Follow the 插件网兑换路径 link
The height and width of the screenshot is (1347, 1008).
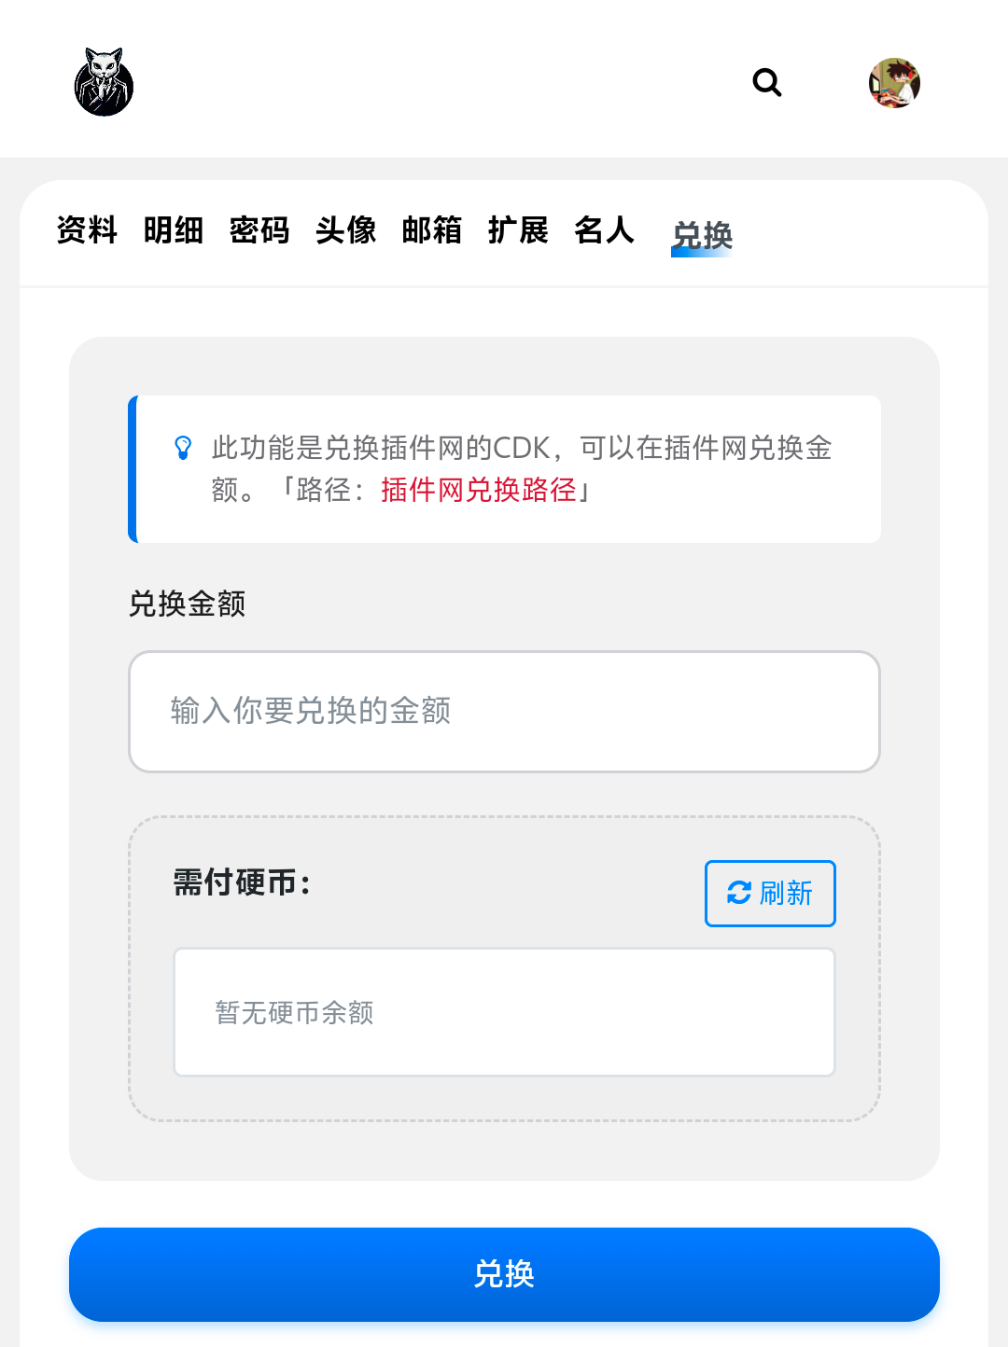(479, 490)
